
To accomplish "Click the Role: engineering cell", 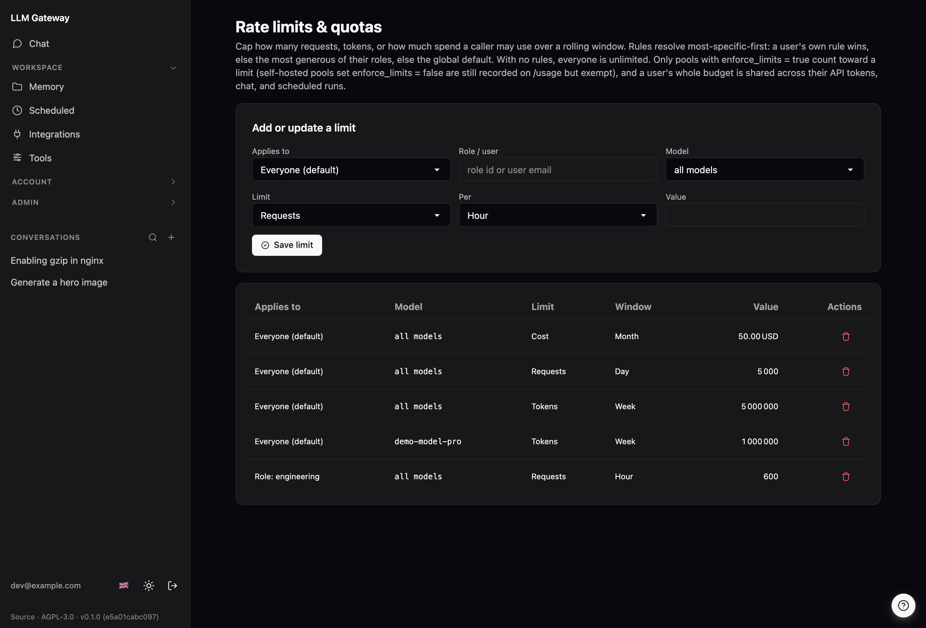I will click(287, 477).
